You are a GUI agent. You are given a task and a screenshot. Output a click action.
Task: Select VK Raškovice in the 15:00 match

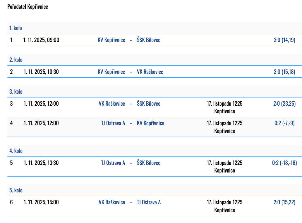click(112, 202)
